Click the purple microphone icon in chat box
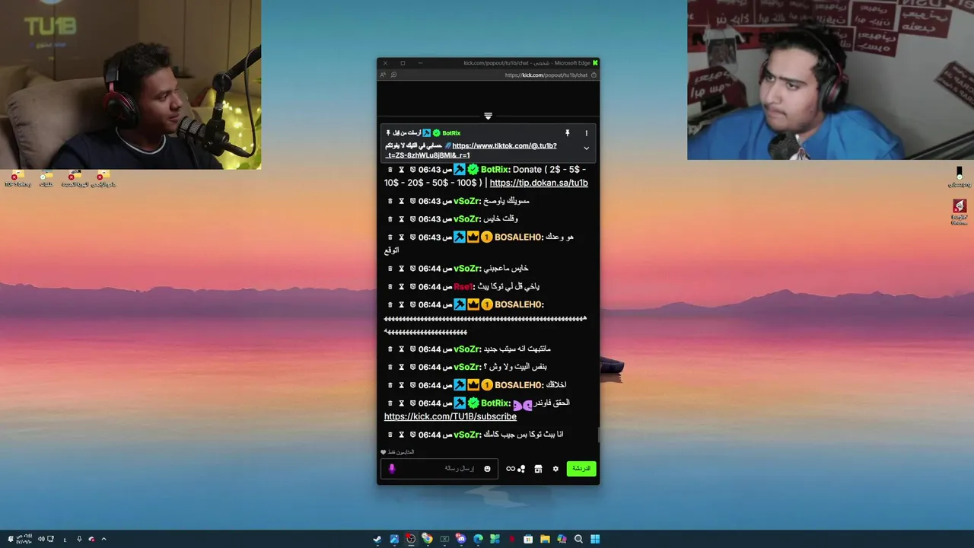The height and width of the screenshot is (548, 974). pos(392,469)
